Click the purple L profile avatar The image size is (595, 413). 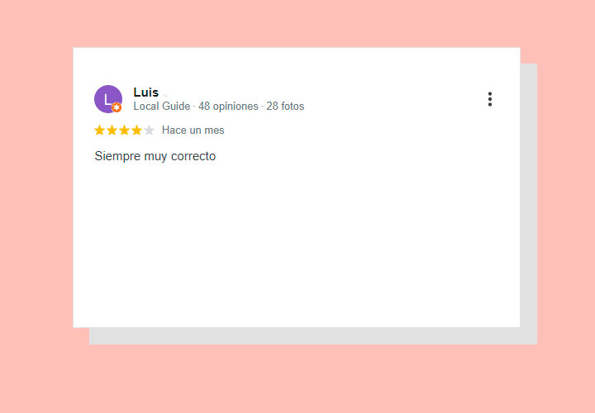(108, 99)
